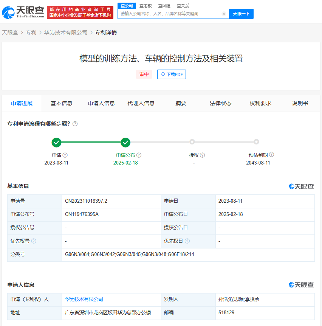The height and width of the screenshot is (326, 322).
Task: Select the 查风险 search tab
Action: pos(164,6)
